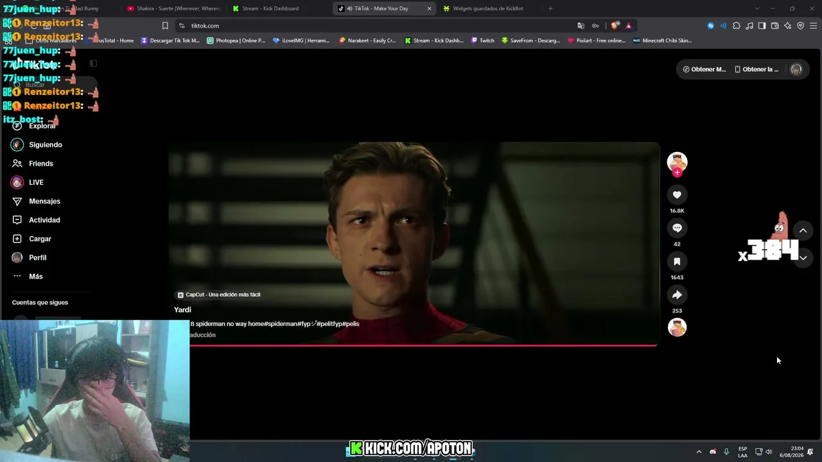Open the Minecraft Chibi Skin bookmark
The width and height of the screenshot is (822, 462).
point(662,40)
